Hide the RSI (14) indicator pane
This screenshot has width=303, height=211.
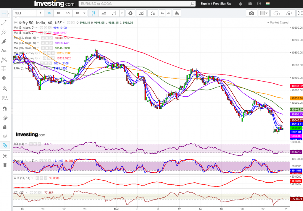click(31, 144)
